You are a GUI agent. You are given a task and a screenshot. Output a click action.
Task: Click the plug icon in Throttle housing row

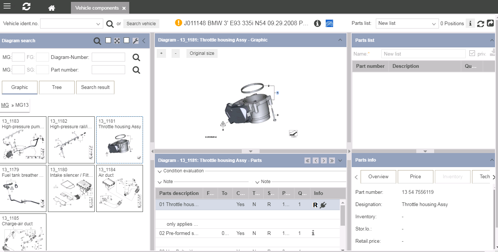coord(323,205)
